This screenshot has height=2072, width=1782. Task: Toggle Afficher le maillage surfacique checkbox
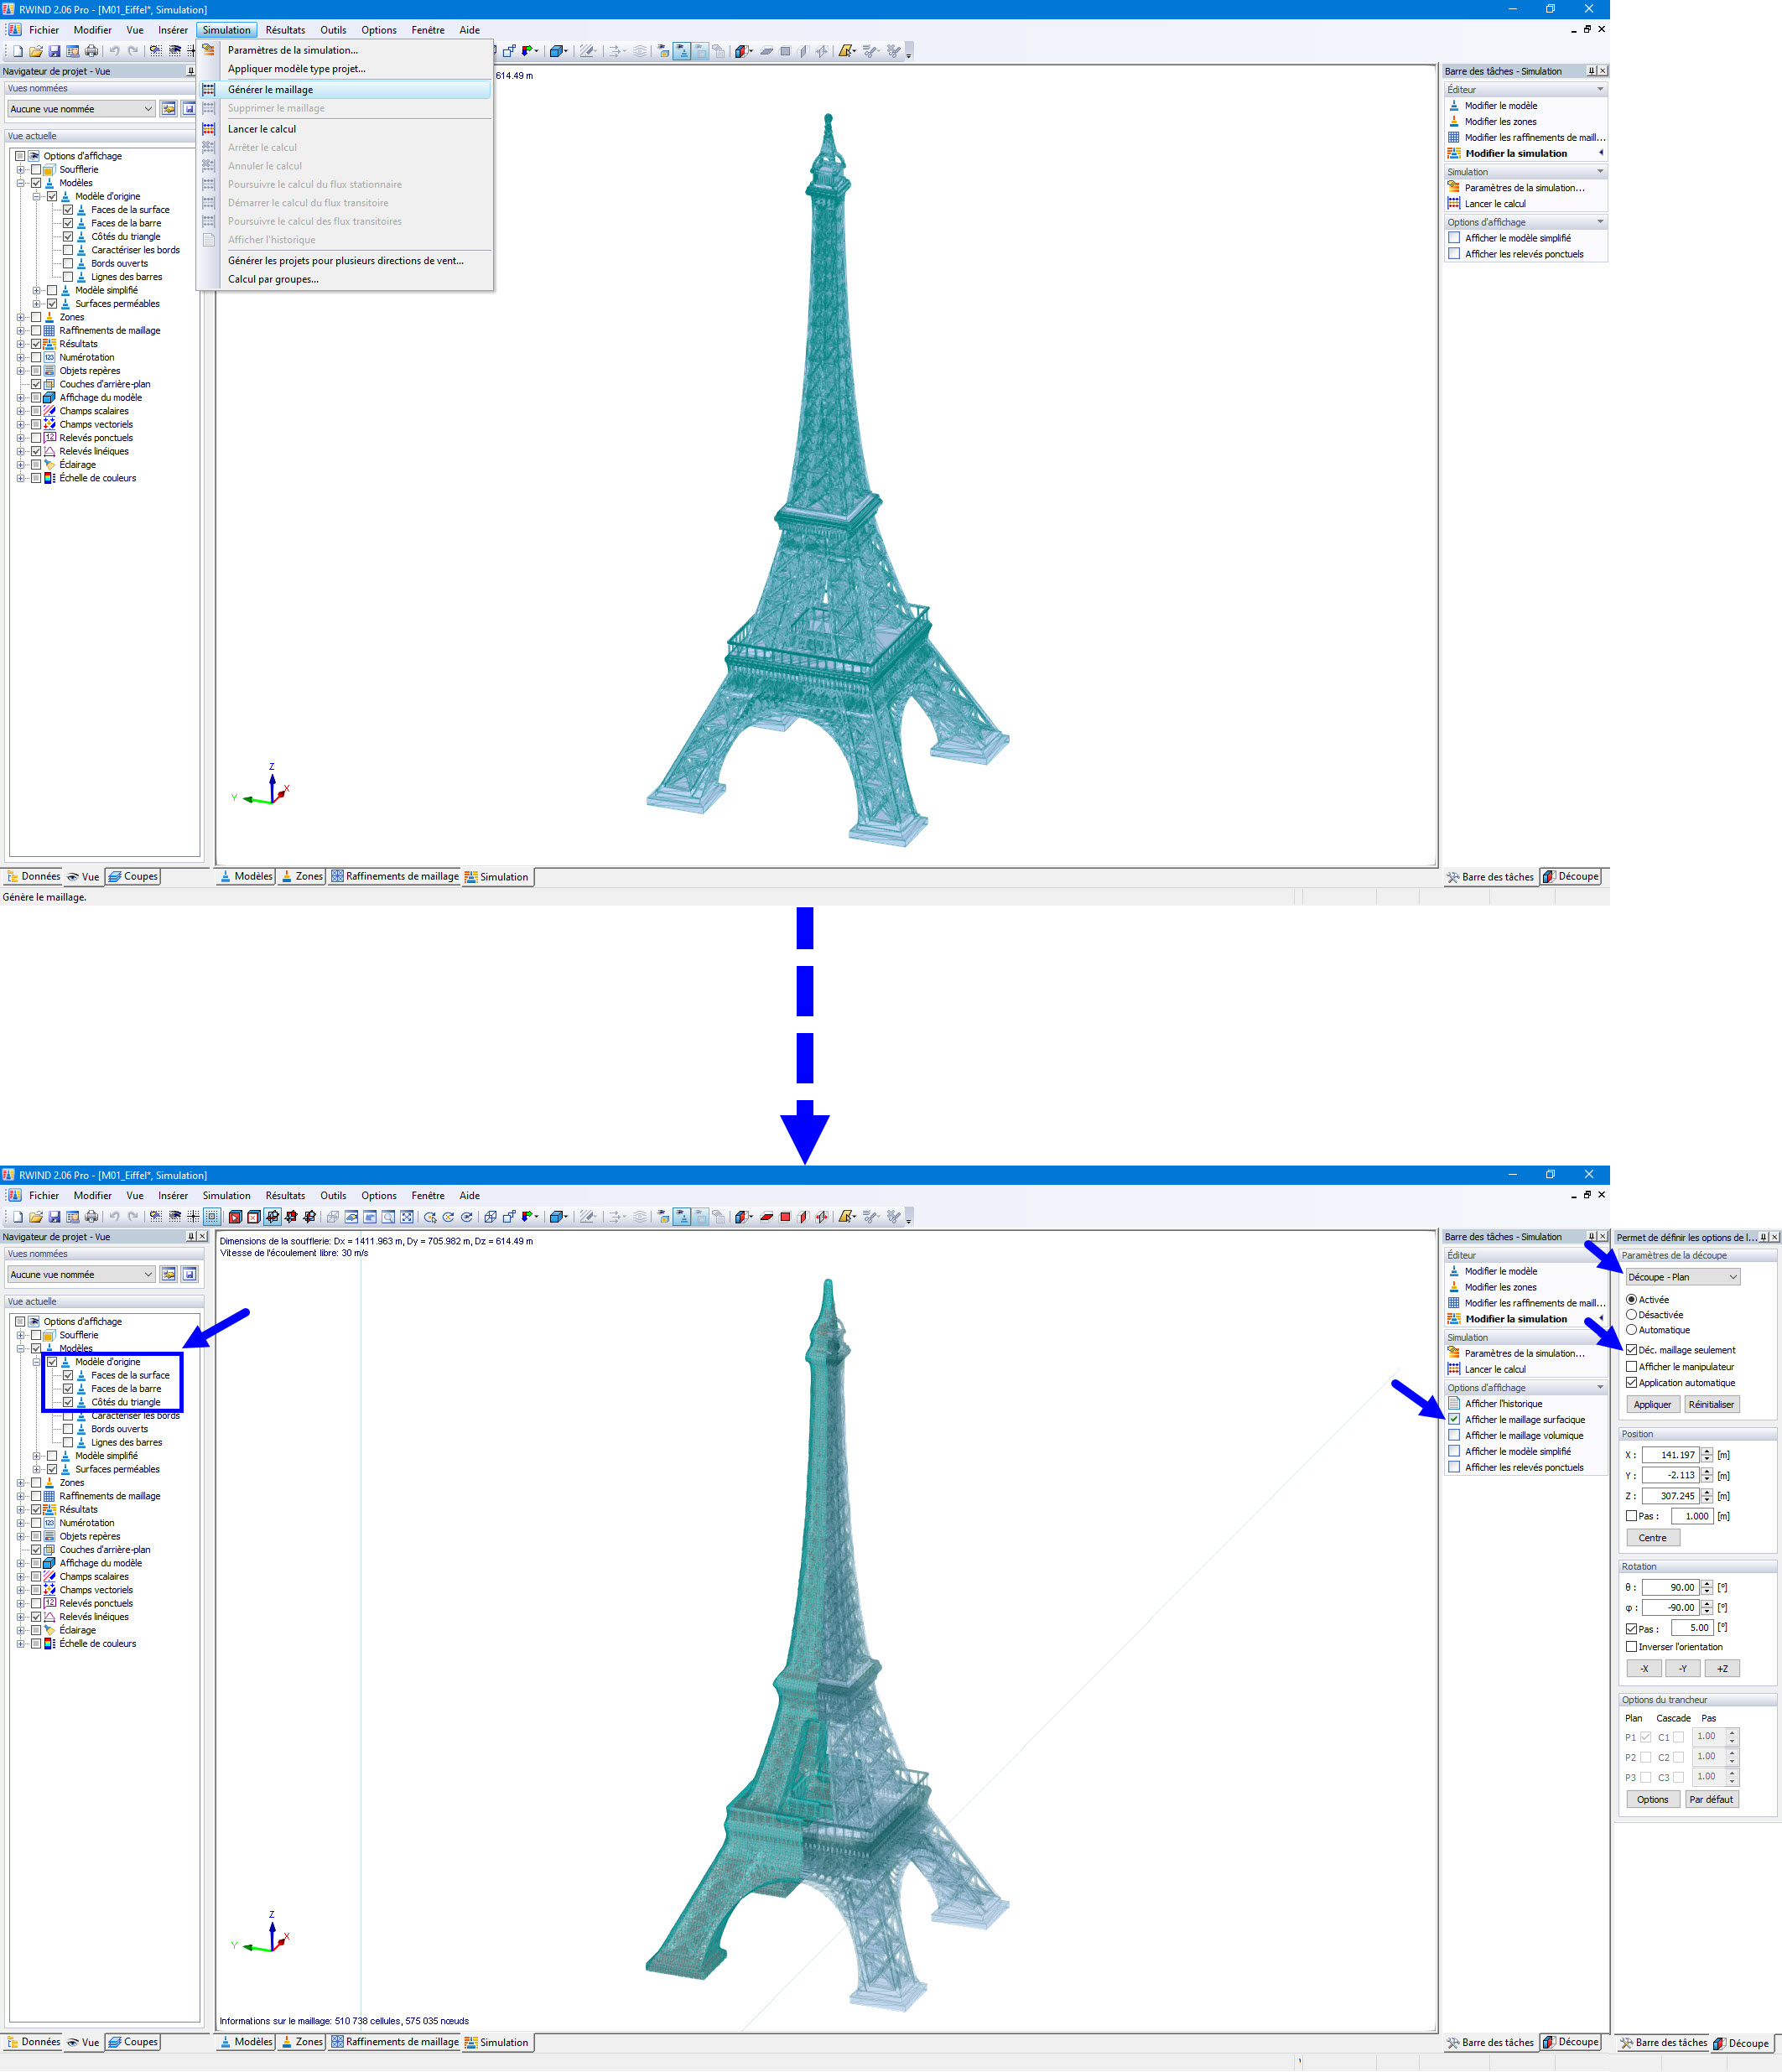coord(1454,1419)
